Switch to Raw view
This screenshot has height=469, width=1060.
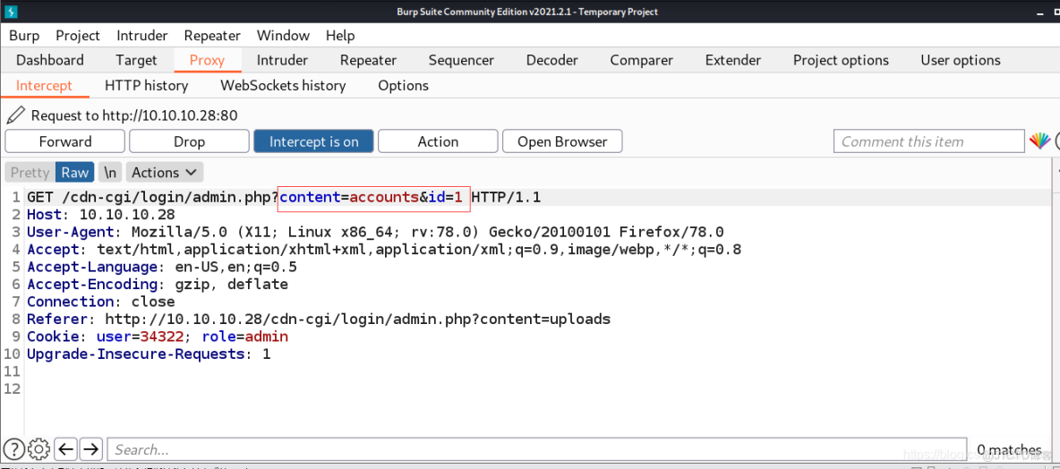[75, 173]
